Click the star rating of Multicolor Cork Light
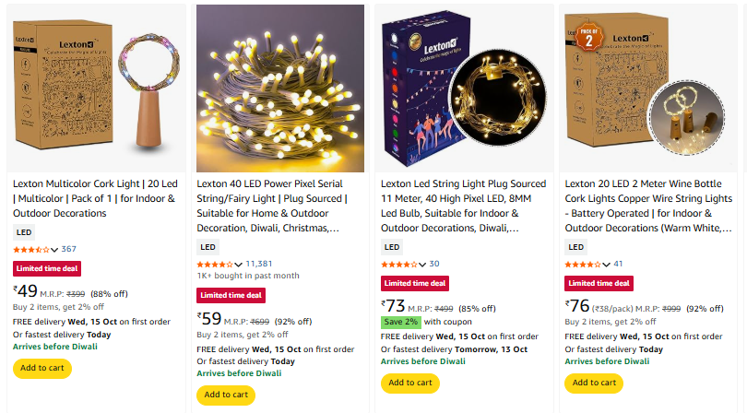Viewport: 747px width, 413px height. pos(30,250)
